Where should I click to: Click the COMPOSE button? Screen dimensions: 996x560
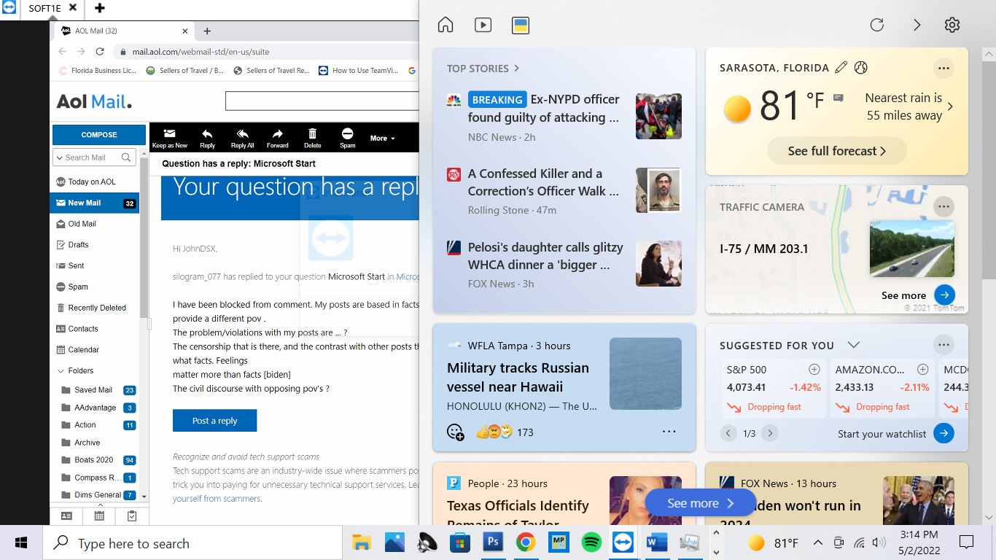coord(99,135)
